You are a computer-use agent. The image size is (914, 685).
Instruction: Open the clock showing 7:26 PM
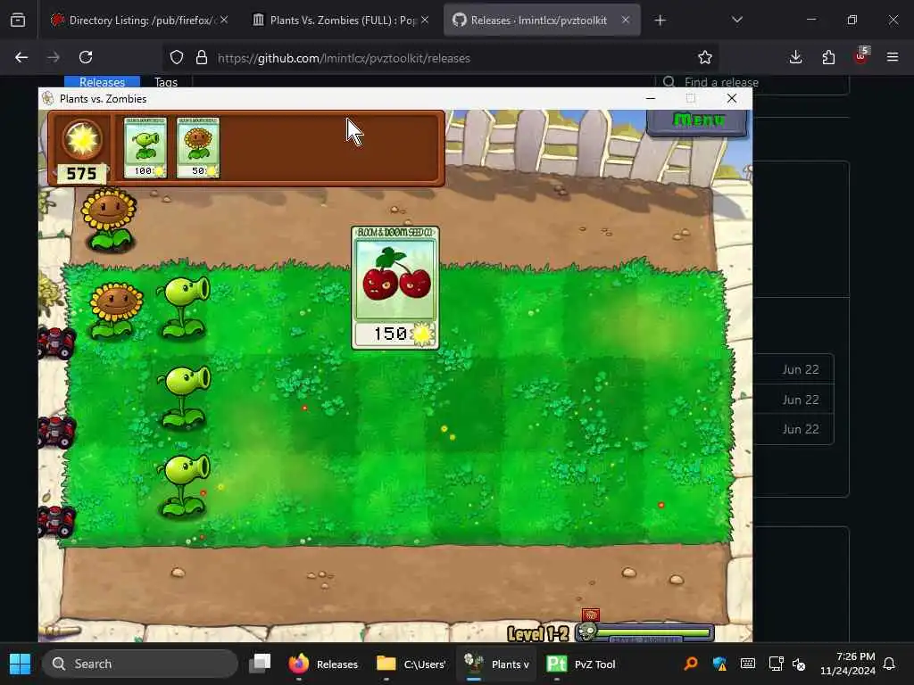tap(848, 664)
